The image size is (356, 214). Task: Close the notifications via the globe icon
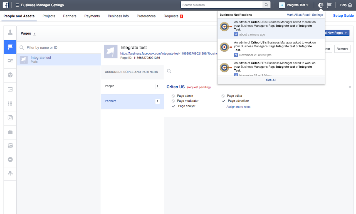(x=321, y=5)
